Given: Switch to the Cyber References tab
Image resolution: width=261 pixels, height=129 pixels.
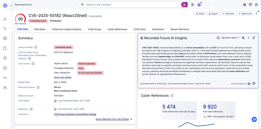Looking at the screenshot, I should point(117,29).
